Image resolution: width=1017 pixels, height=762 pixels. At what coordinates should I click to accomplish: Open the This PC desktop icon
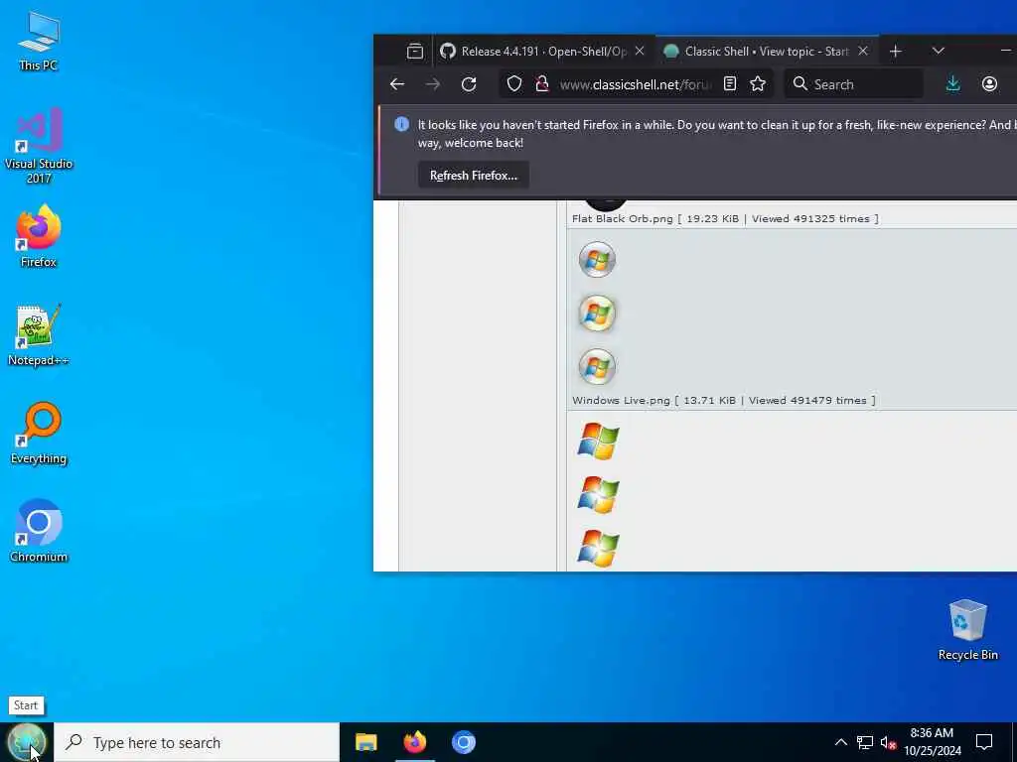39,40
